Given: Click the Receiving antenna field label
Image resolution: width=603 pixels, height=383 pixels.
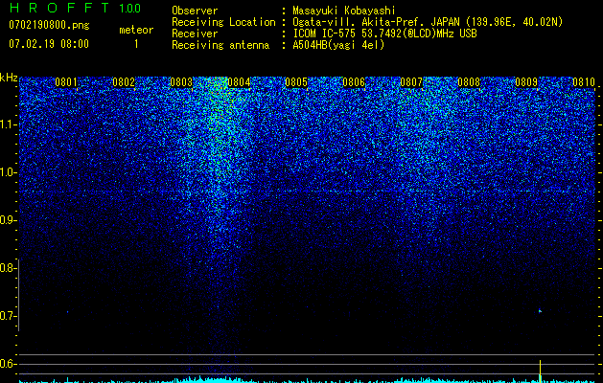Looking at the screenshot, I should click(220, 45).
